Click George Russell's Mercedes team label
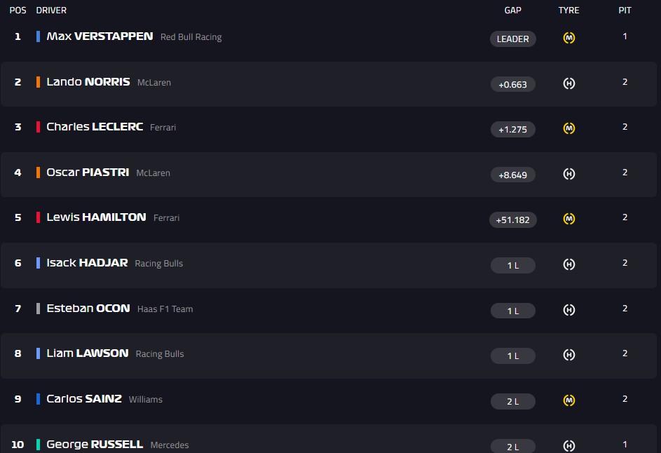The image size is (661, 453). click(x=170, y=445)
